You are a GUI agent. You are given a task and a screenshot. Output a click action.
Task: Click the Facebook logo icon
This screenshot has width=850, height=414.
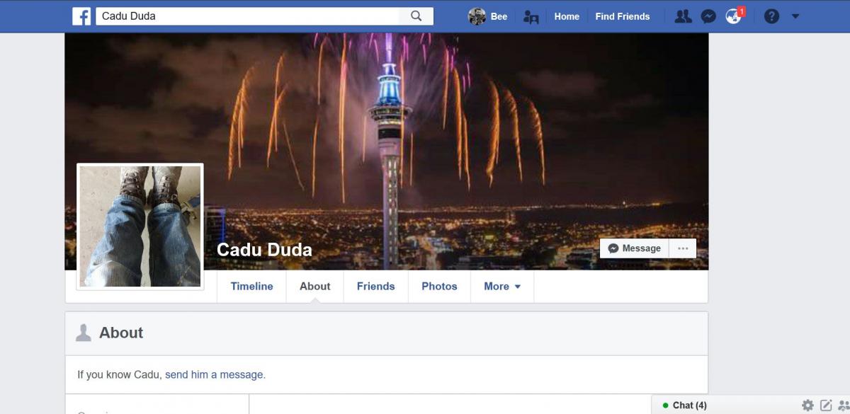81,16
